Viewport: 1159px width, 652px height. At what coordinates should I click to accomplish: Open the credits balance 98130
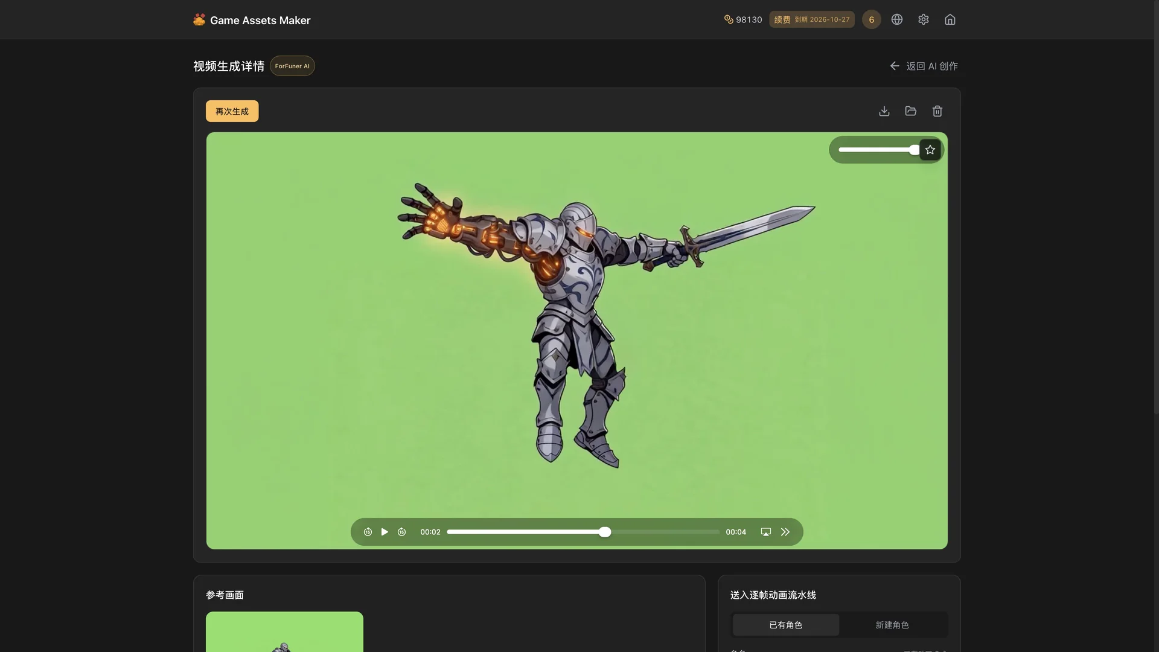(x=743, y=19)
